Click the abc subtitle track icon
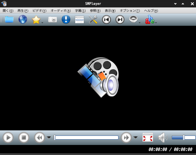 click(150, 19)
